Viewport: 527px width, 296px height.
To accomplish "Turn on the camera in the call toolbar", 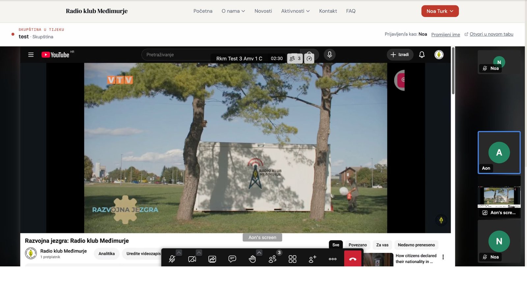I will point(192,259).
